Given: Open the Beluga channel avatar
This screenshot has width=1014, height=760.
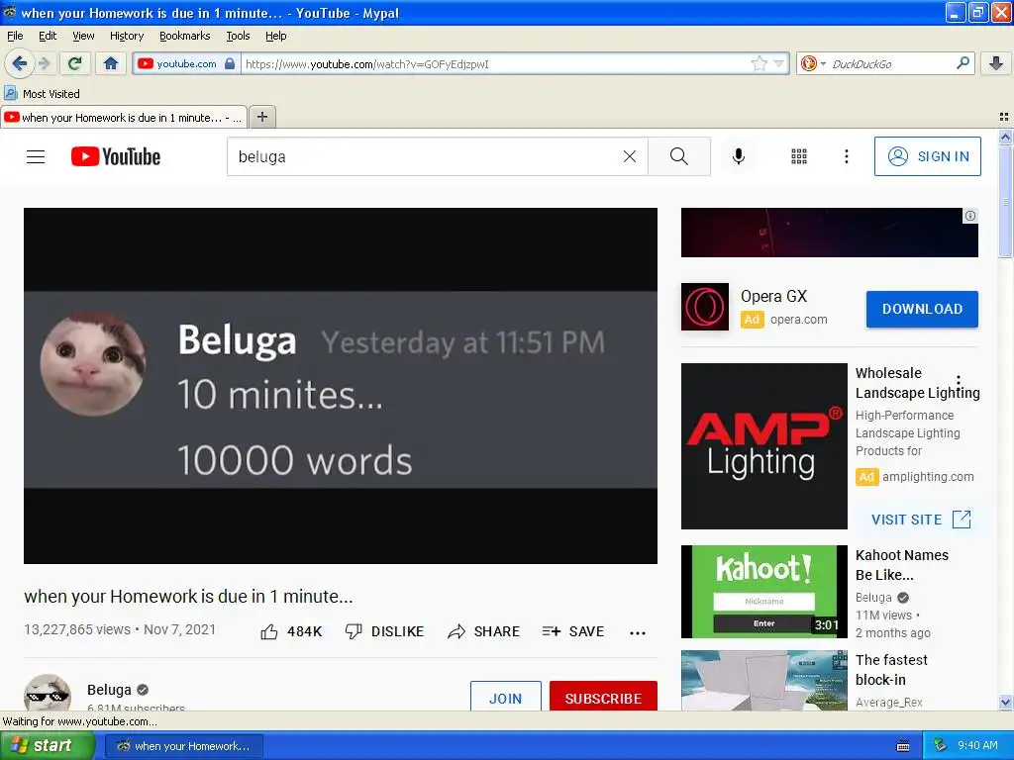Looking at the screenshot, I should pos(48,693).
